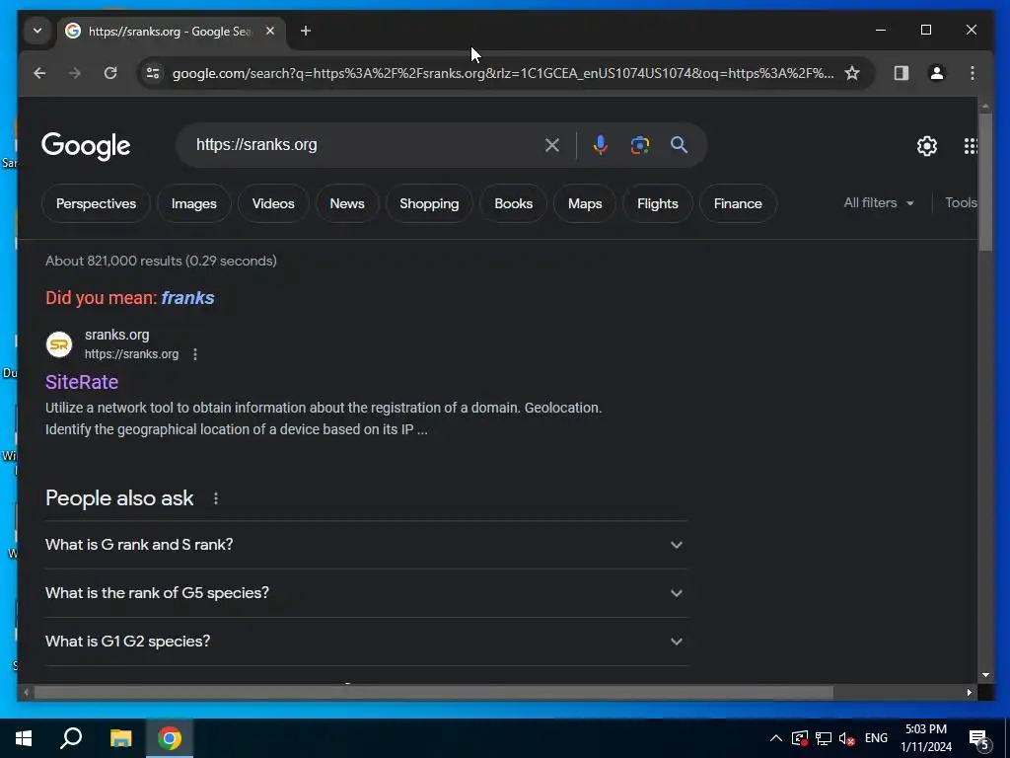Open the taskbar clock and date
Screen dimensions: 1010x758
click(x=925, y=738)
